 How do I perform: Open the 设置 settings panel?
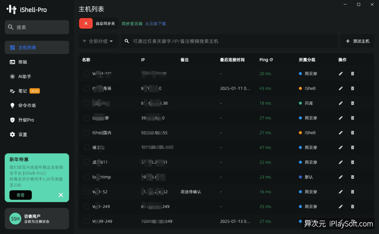click(x=23, y=134)
